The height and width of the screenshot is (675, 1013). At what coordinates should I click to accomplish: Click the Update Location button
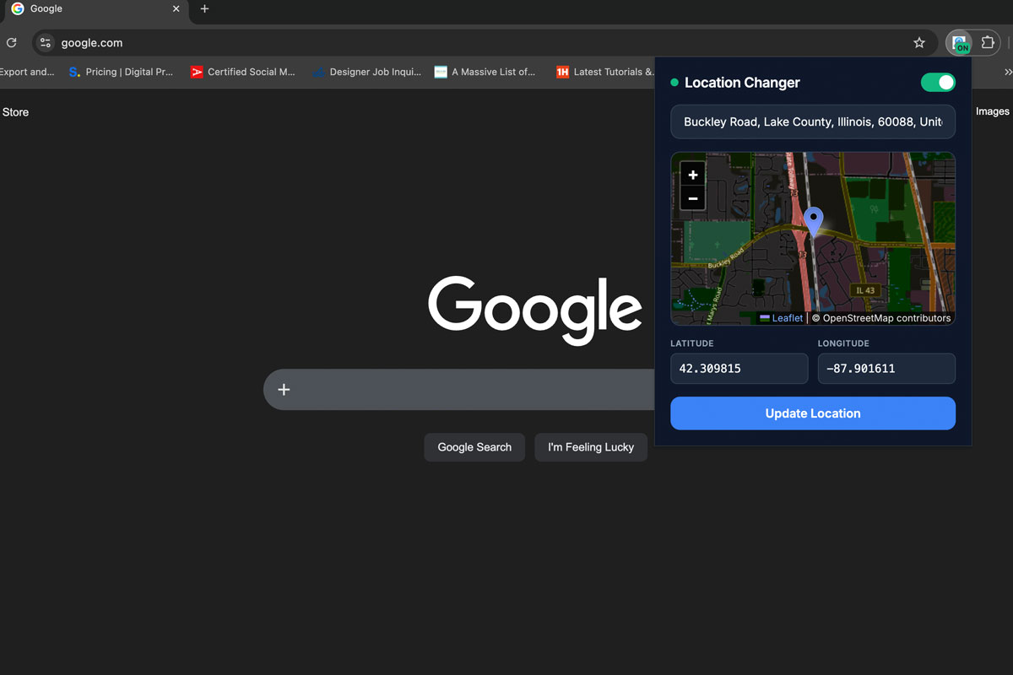pyautogui.click(x=812, y=413)
